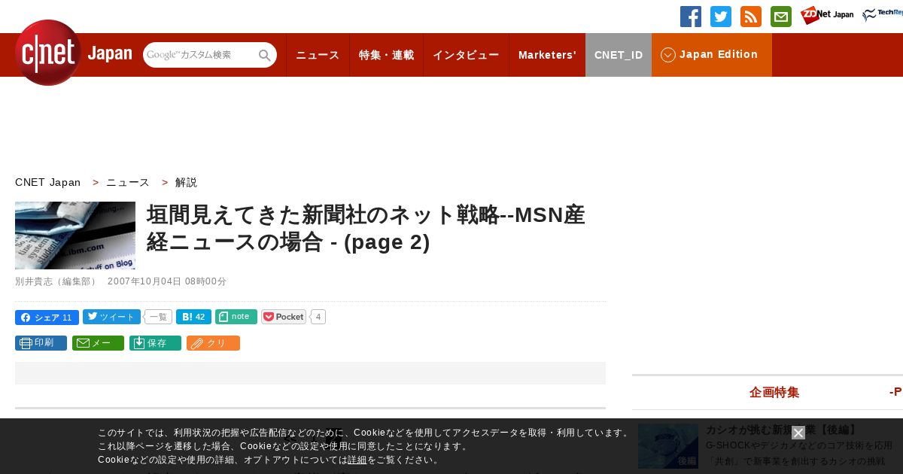Visit ZDNet Japan logo link
Viewport: 903px width, 474px height.
pyautogui.click(x=827, y=15)
